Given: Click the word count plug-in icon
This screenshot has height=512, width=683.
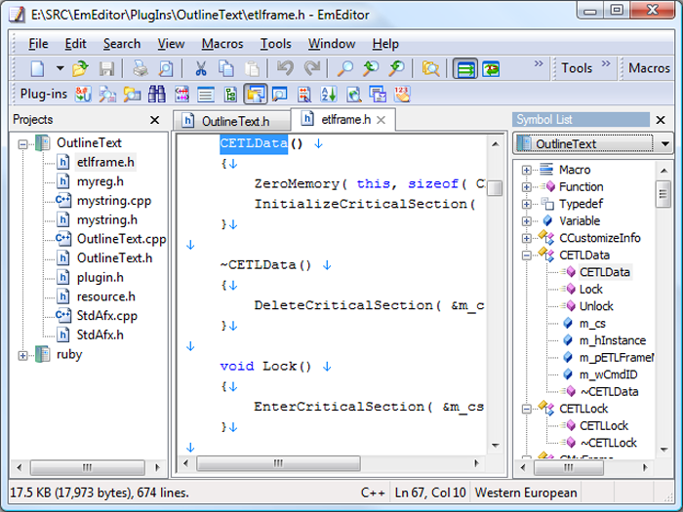Looking at the screenshot, I should tap(402, 95).
